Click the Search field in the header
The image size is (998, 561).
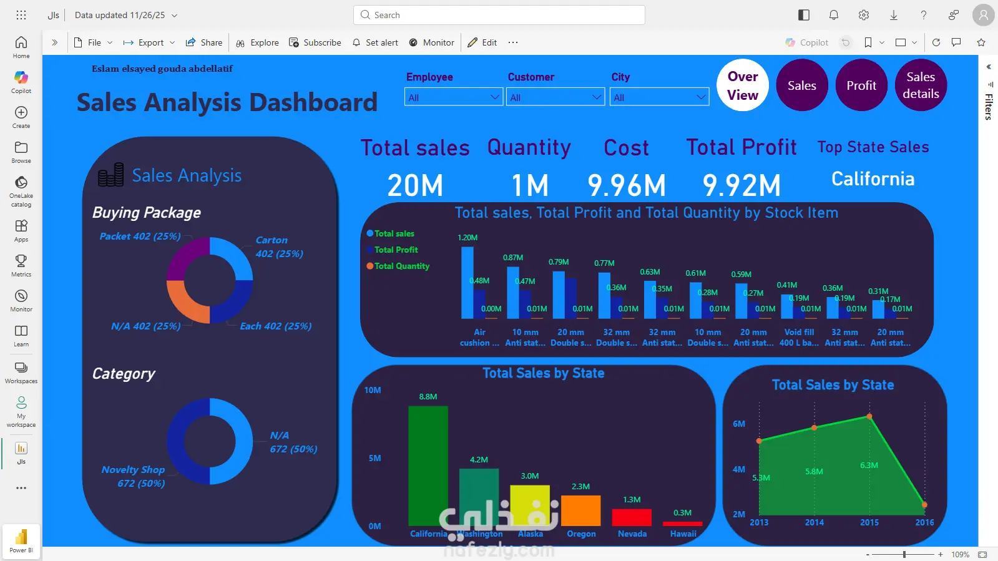point(499,15)
